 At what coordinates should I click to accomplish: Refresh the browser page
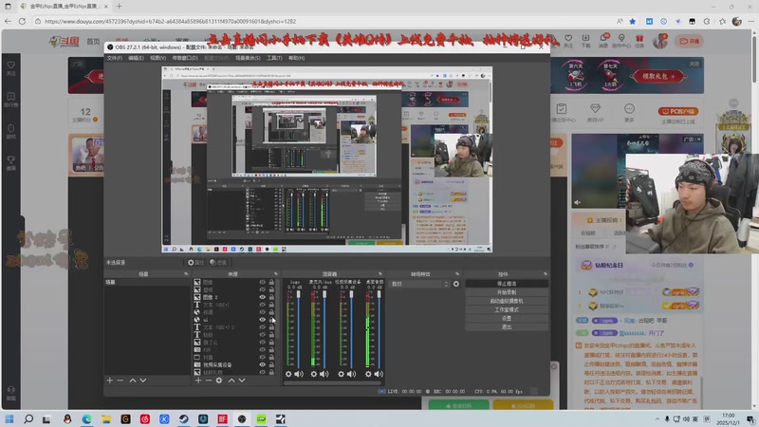click(x=22, y=21)
